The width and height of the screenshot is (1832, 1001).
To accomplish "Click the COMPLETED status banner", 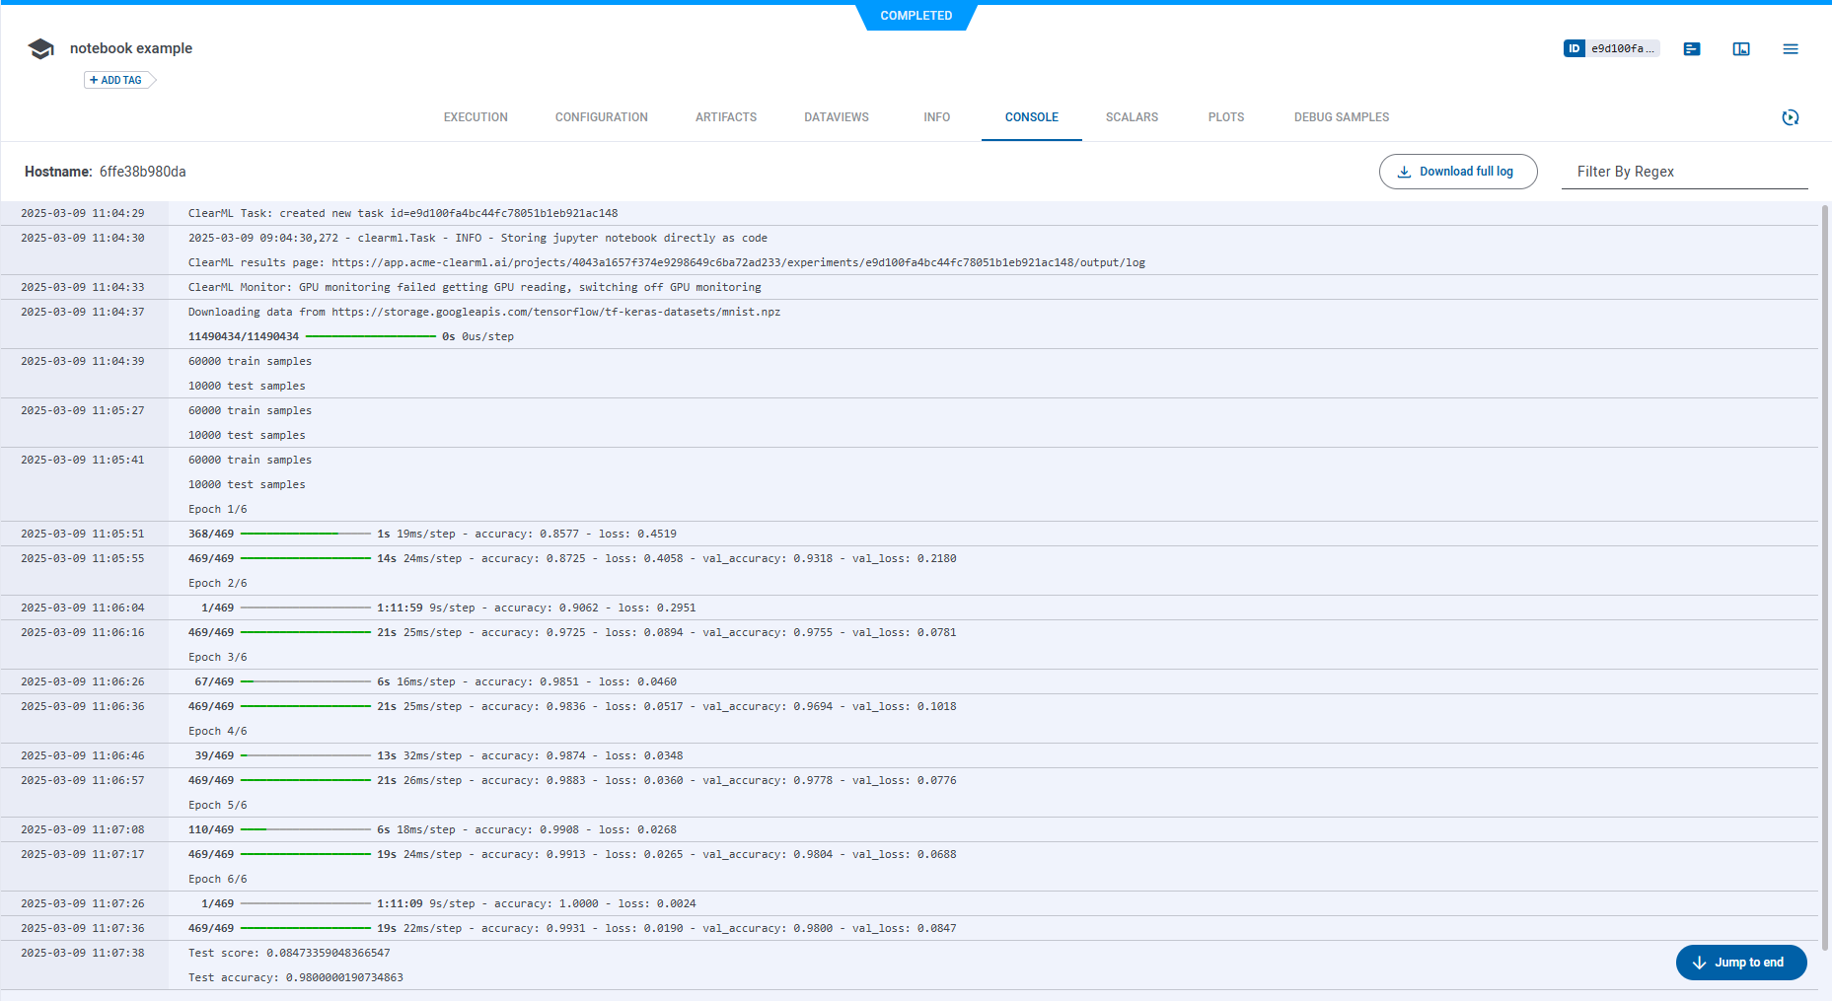I will [x=916, y=16].
